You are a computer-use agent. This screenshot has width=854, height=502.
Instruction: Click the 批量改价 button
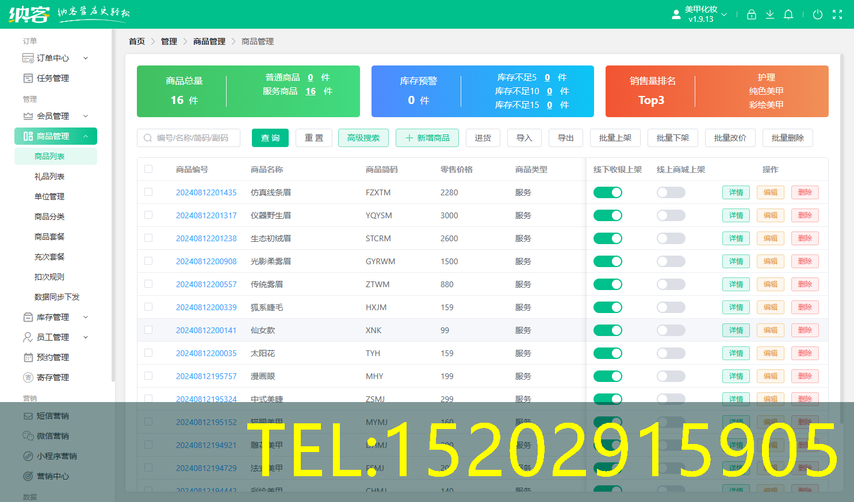(x=730, y=138)
